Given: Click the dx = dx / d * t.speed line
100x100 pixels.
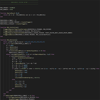Looking at the screenshot, I should coord(20,65).
